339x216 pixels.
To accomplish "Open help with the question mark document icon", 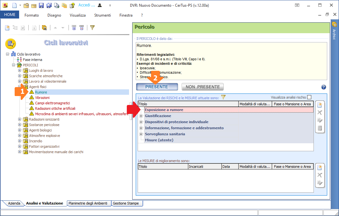I will point(72,5).
